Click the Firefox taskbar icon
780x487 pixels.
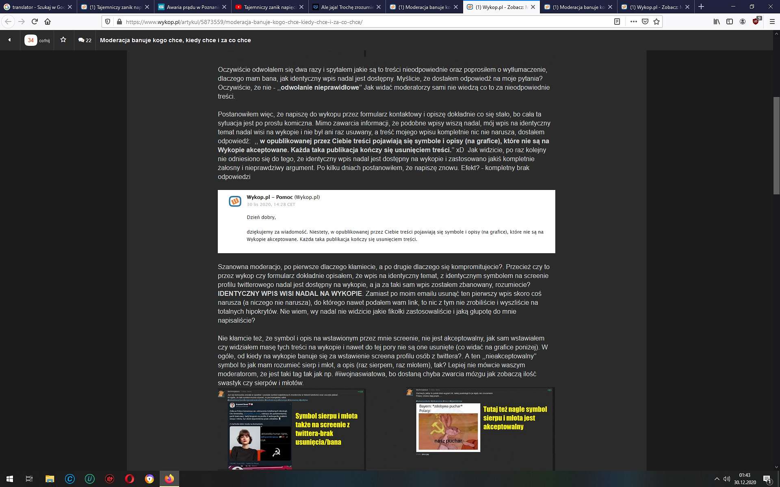[x=169, y=479]
